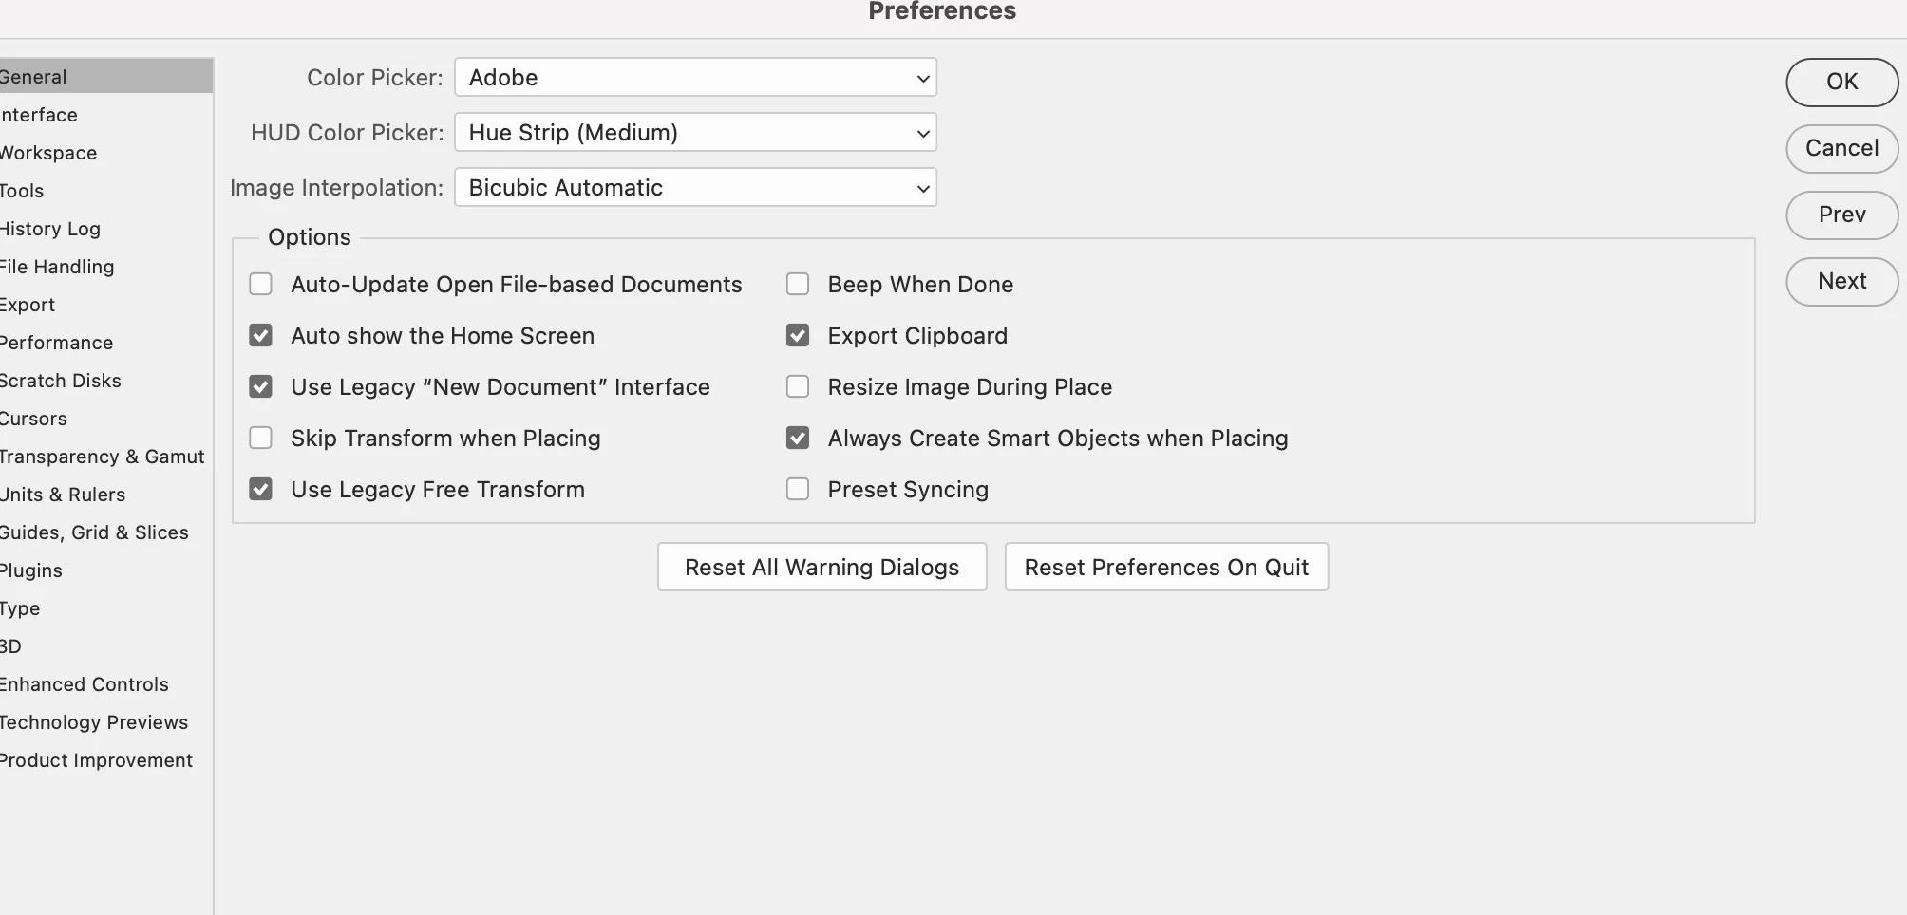
Task: Enable Beep When Done option
Action: coord(798,285)
